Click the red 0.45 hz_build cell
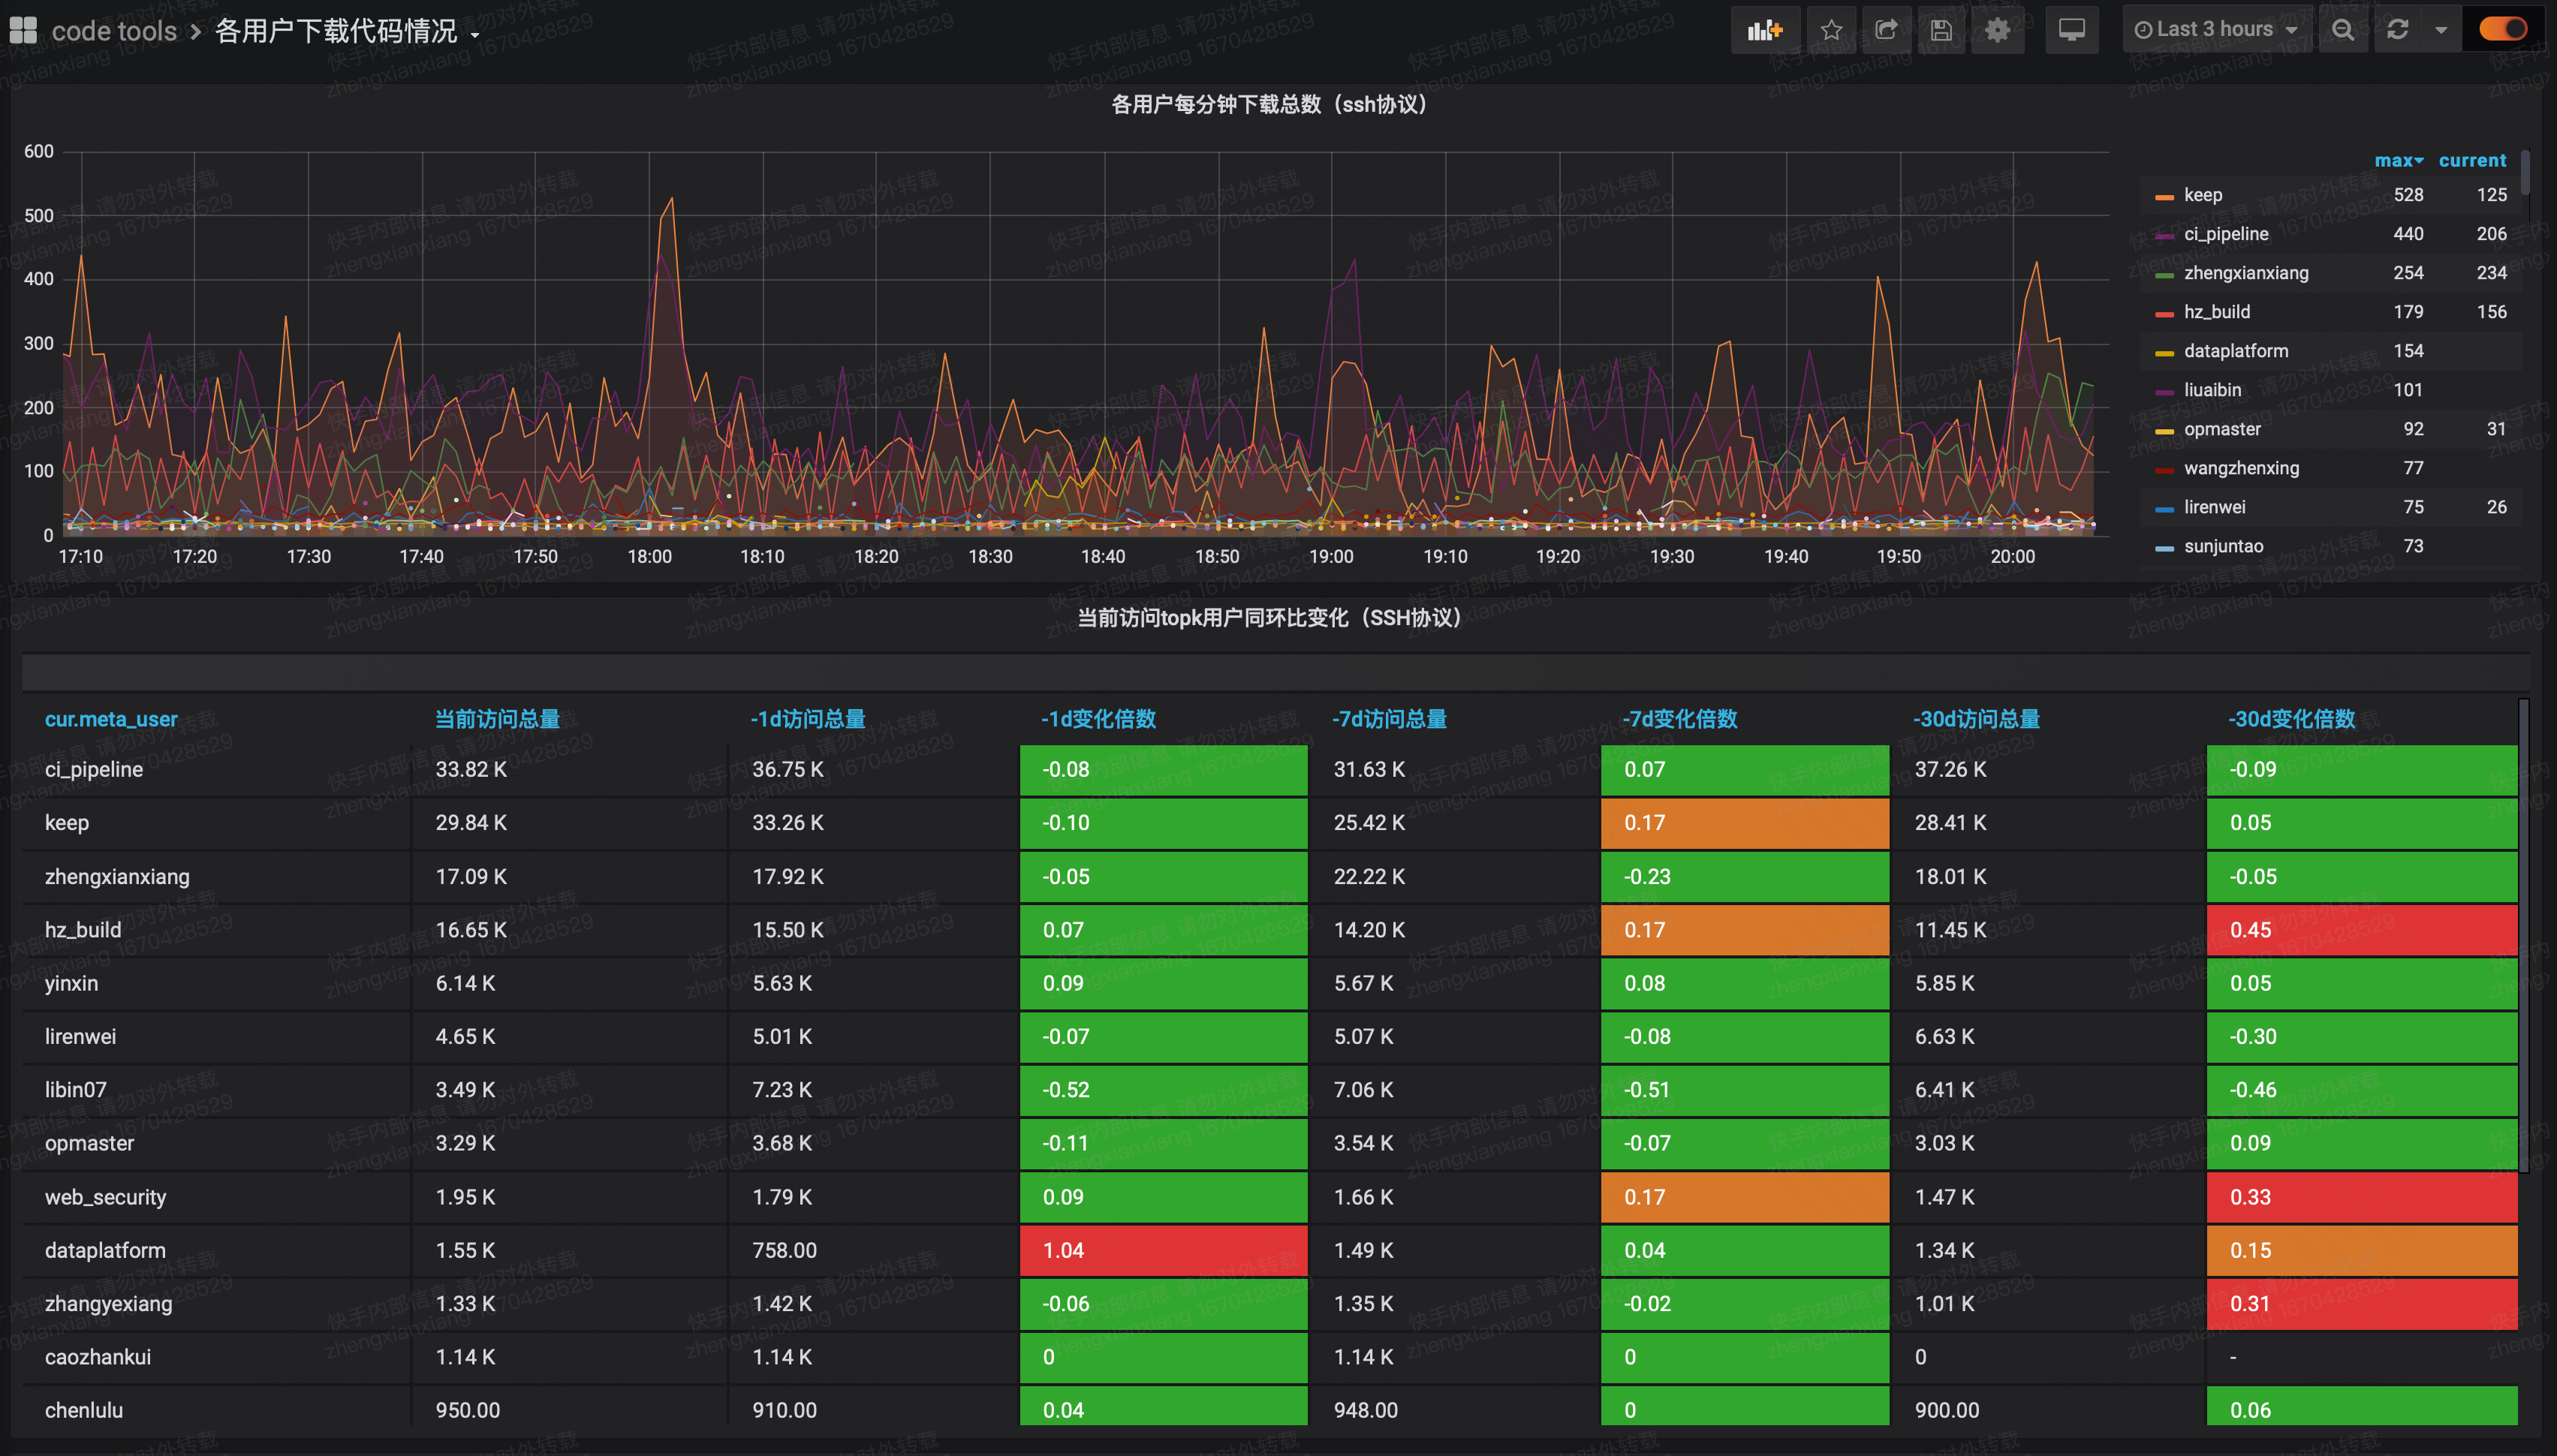Viewport: 2557px width, 1456px height. (x=2361, y=930)
